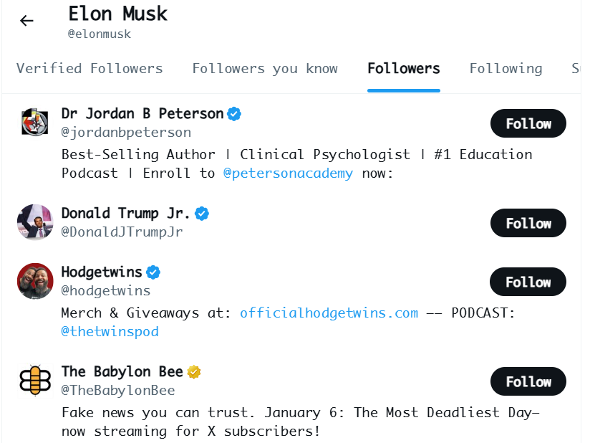Follow the Hodgetwins account
Screen dimensions: 590x443
[x=528, y=282]
